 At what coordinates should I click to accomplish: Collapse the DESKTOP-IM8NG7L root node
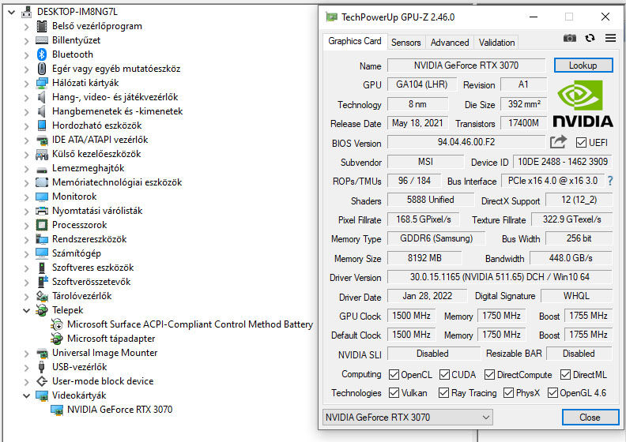(x=11, y=12)
